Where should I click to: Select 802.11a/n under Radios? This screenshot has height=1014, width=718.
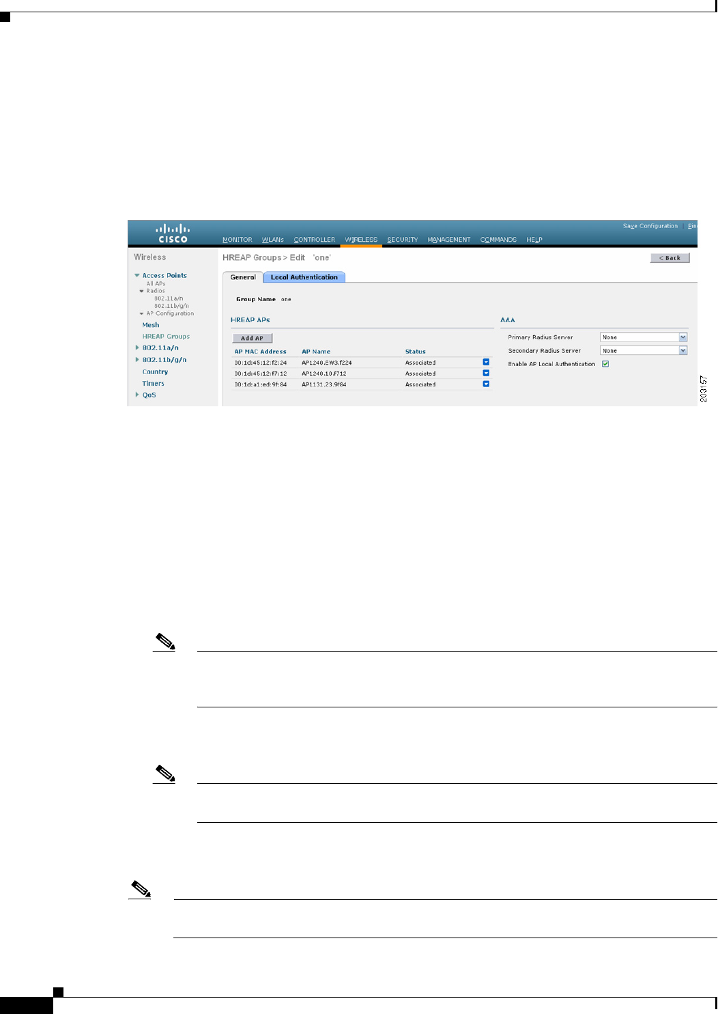[169, 298]
